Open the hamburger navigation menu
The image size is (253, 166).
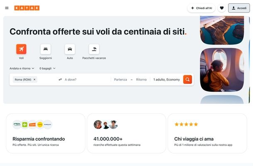(x=7, y=8)
